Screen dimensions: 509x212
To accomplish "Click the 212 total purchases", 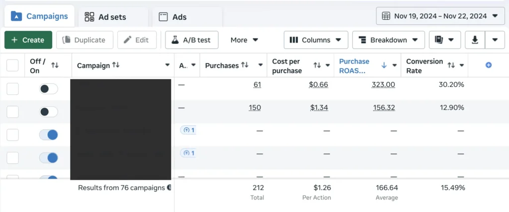I will point(258,188).
